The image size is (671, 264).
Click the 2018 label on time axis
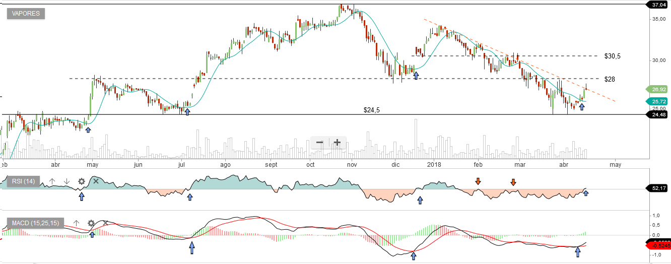[434, 164]
